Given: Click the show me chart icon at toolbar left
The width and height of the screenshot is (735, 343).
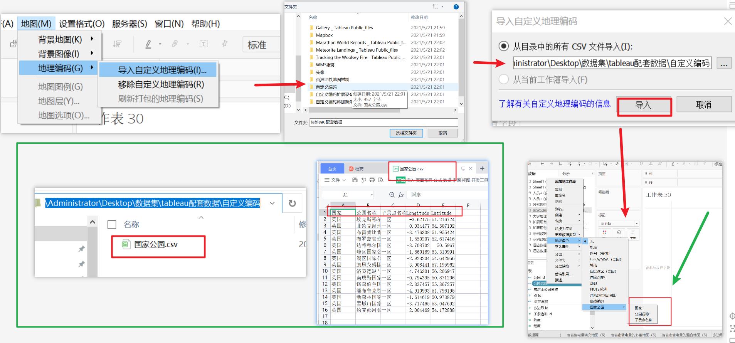Looking at the screenshot, I should pos(13,44).
